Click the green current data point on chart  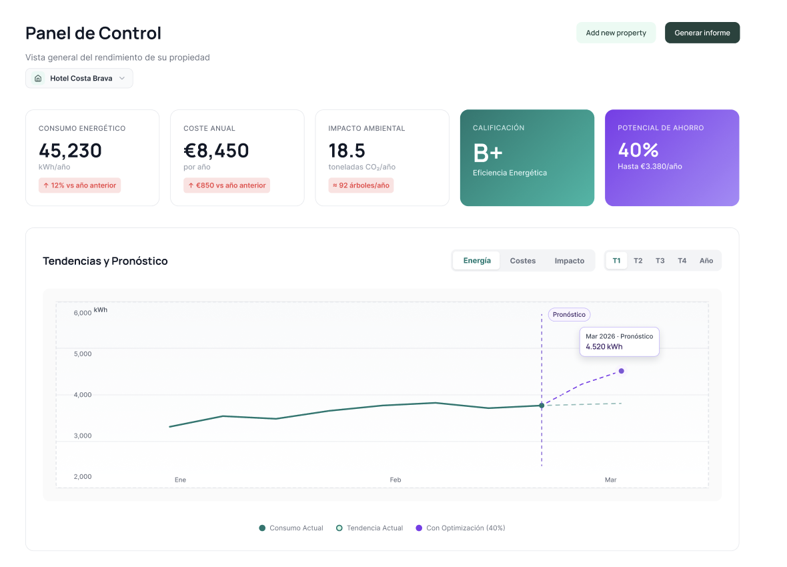pos(542,406)
